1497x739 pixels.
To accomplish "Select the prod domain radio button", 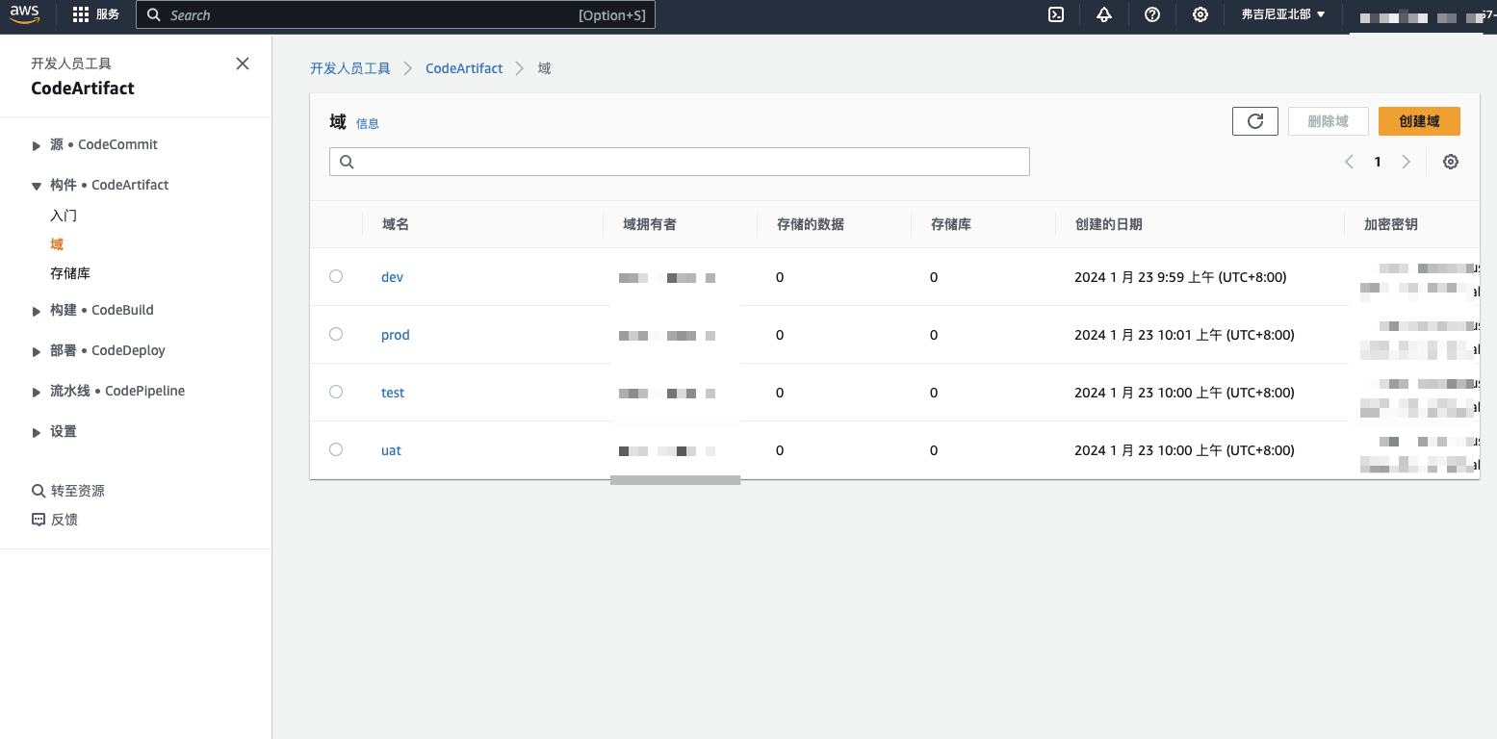I will [x=336, y=334].
